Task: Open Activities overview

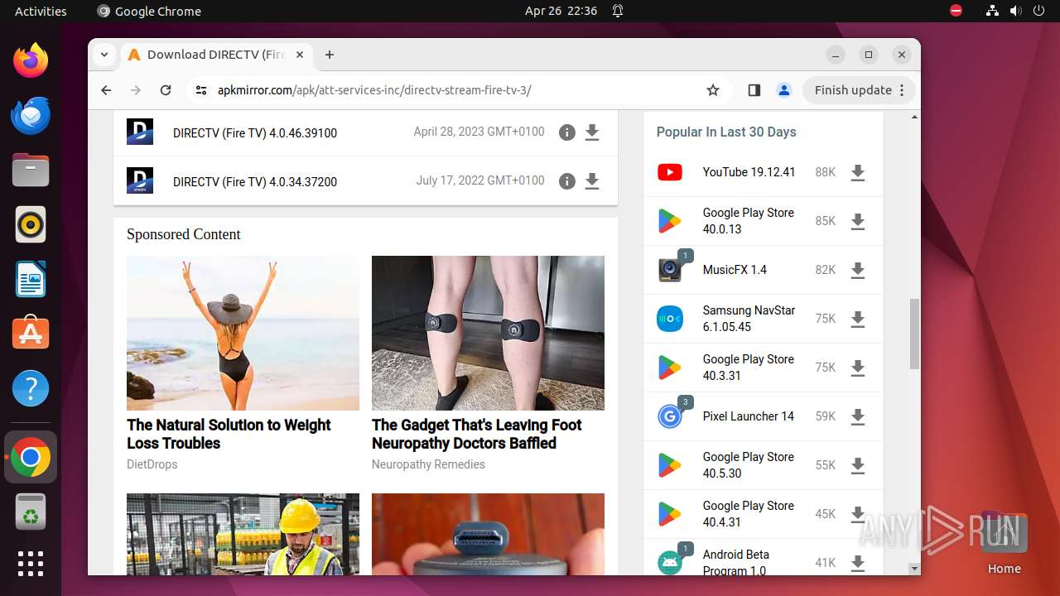Action: pos(41,11)
